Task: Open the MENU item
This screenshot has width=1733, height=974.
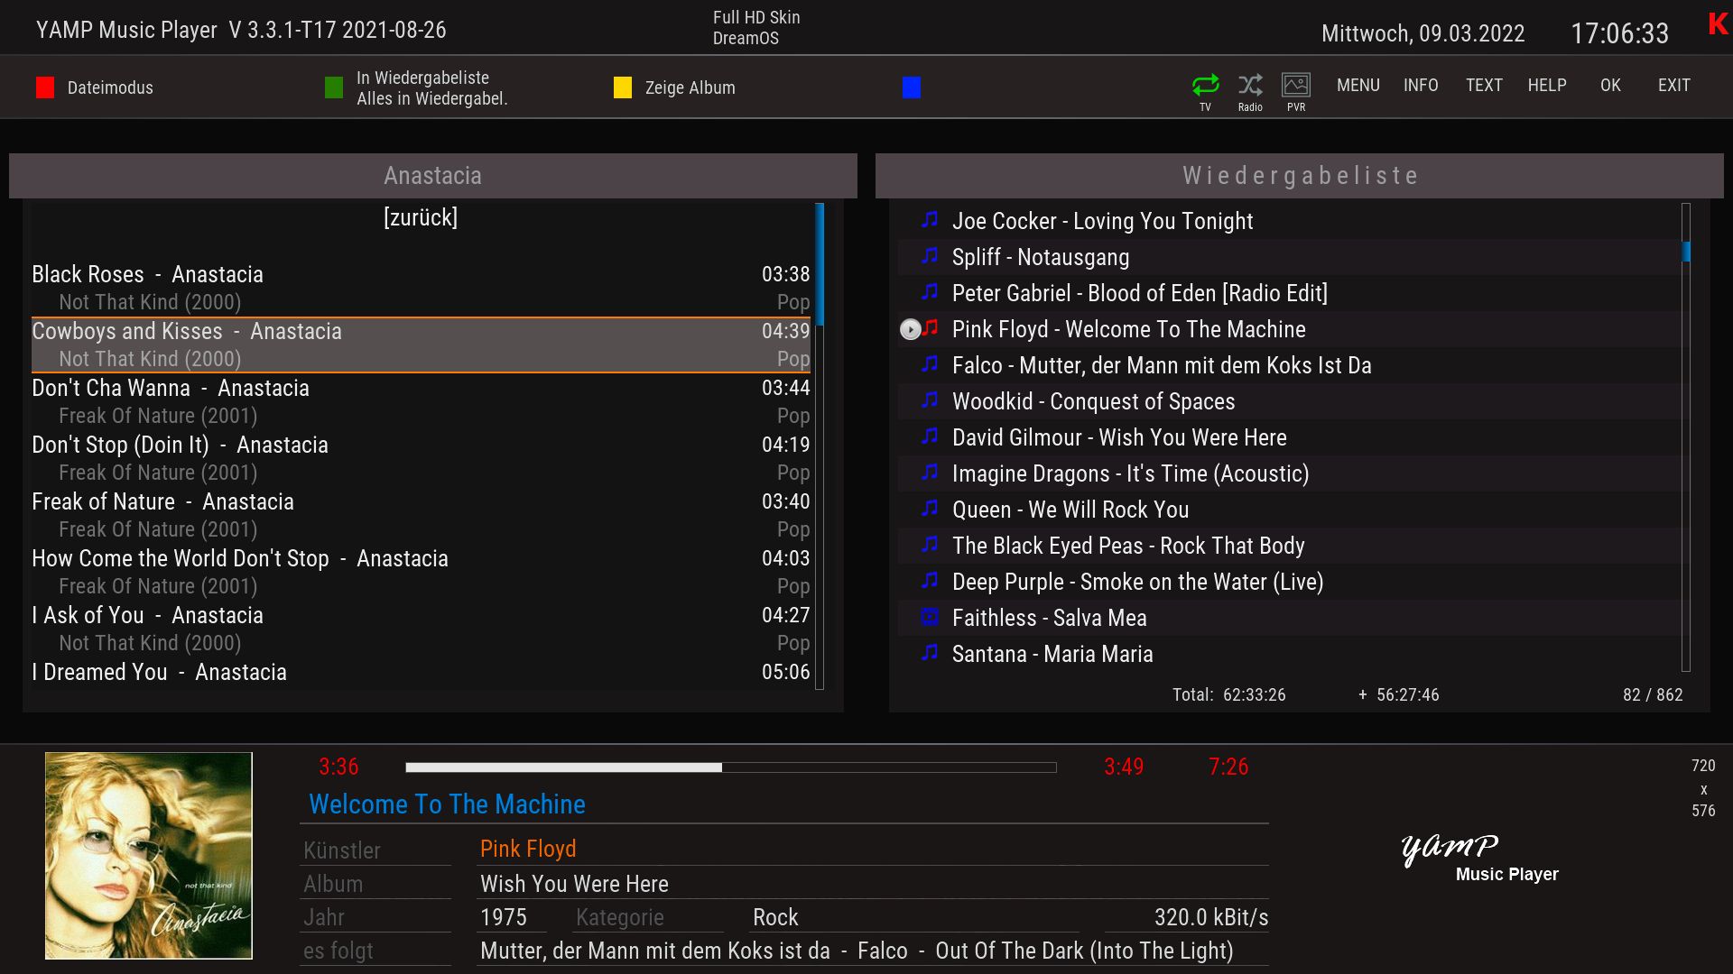Action: point(1358,85)
